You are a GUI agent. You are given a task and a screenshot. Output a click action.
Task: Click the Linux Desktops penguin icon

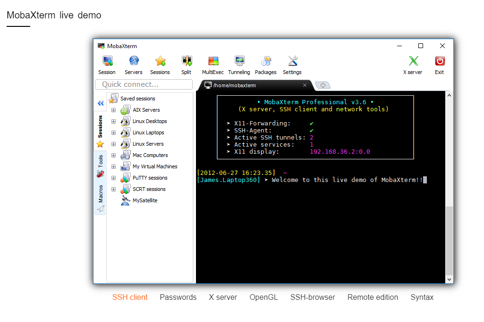125,122
